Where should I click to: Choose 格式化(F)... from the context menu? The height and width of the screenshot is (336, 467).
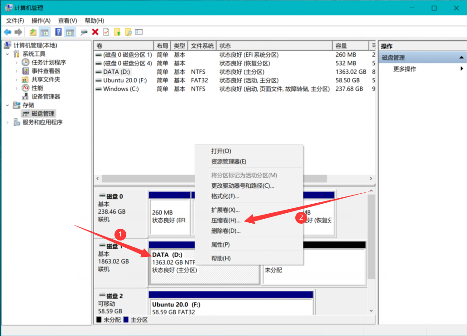[249, 196]
